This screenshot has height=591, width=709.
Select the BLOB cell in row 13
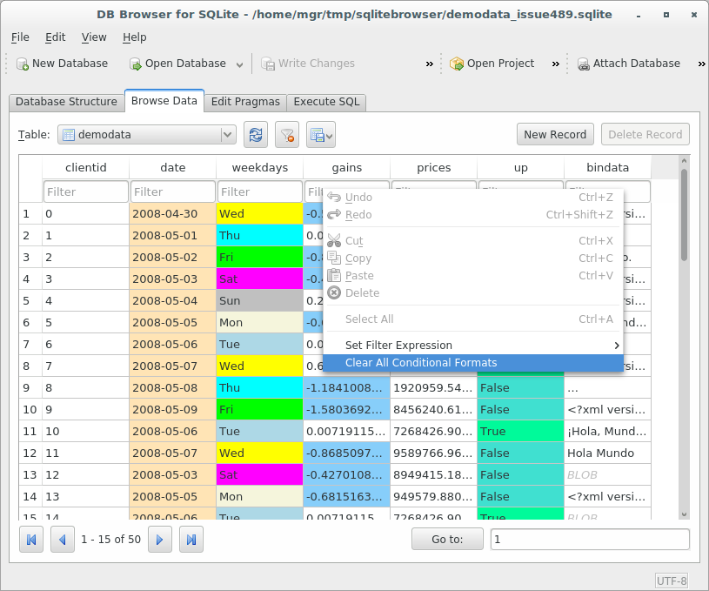pos(608,474)
